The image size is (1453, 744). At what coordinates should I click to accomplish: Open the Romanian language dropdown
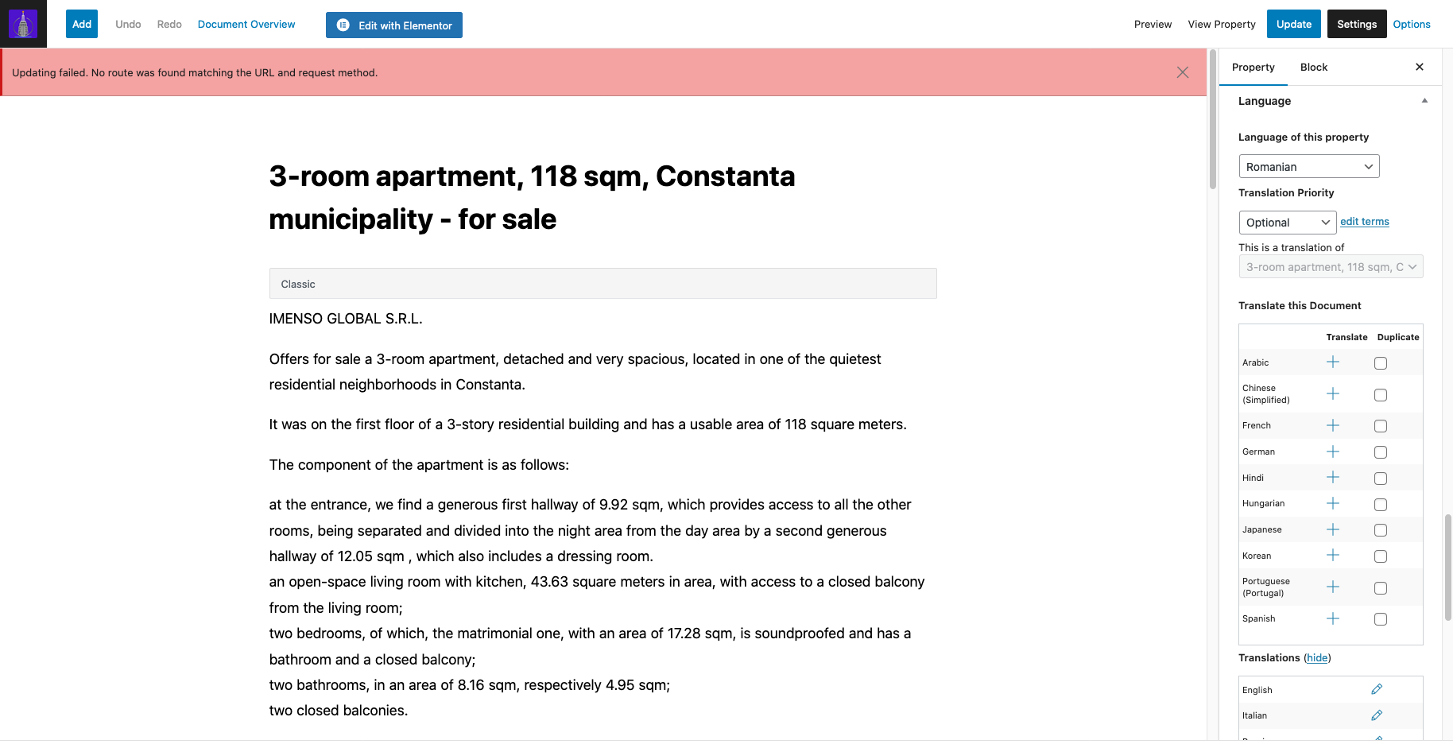(x=1309, y=166)
